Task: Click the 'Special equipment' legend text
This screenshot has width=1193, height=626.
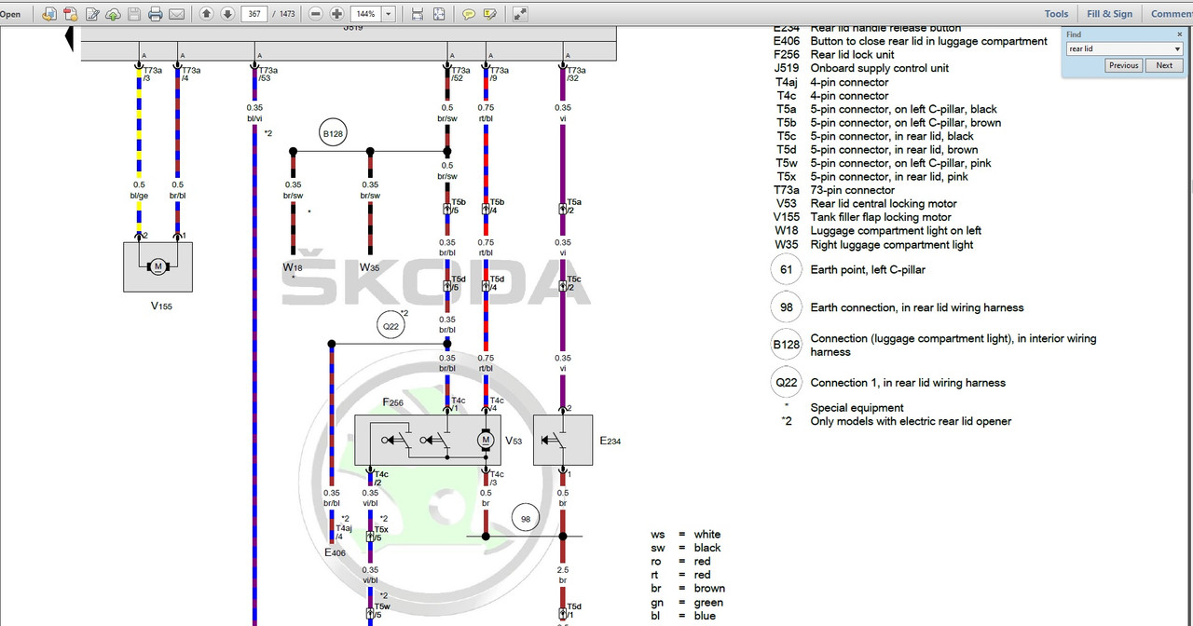Action: pos(857,408)
